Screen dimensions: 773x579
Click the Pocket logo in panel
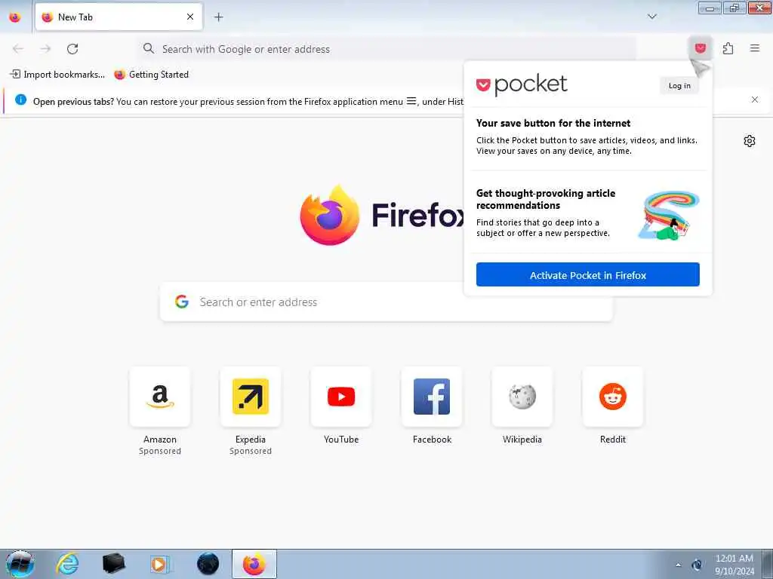point(522,84)
